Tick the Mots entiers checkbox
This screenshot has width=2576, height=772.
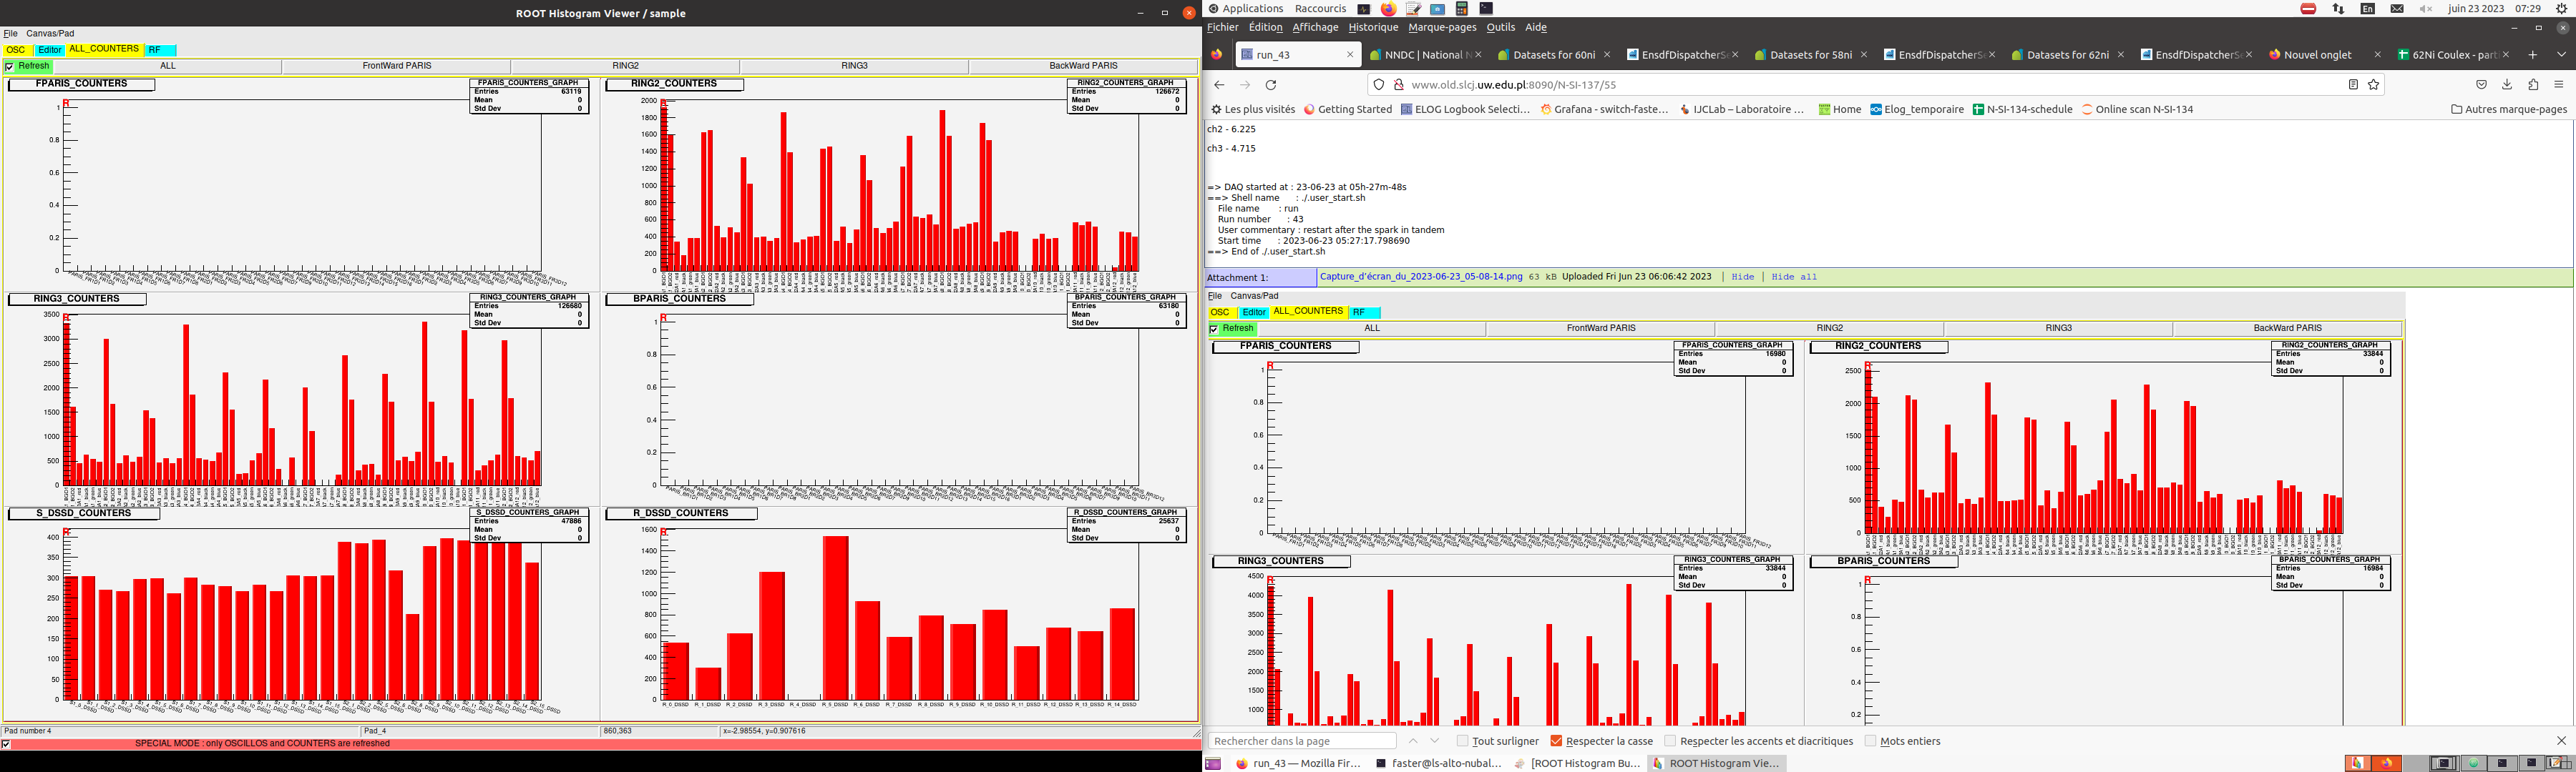pos(1870,741)
